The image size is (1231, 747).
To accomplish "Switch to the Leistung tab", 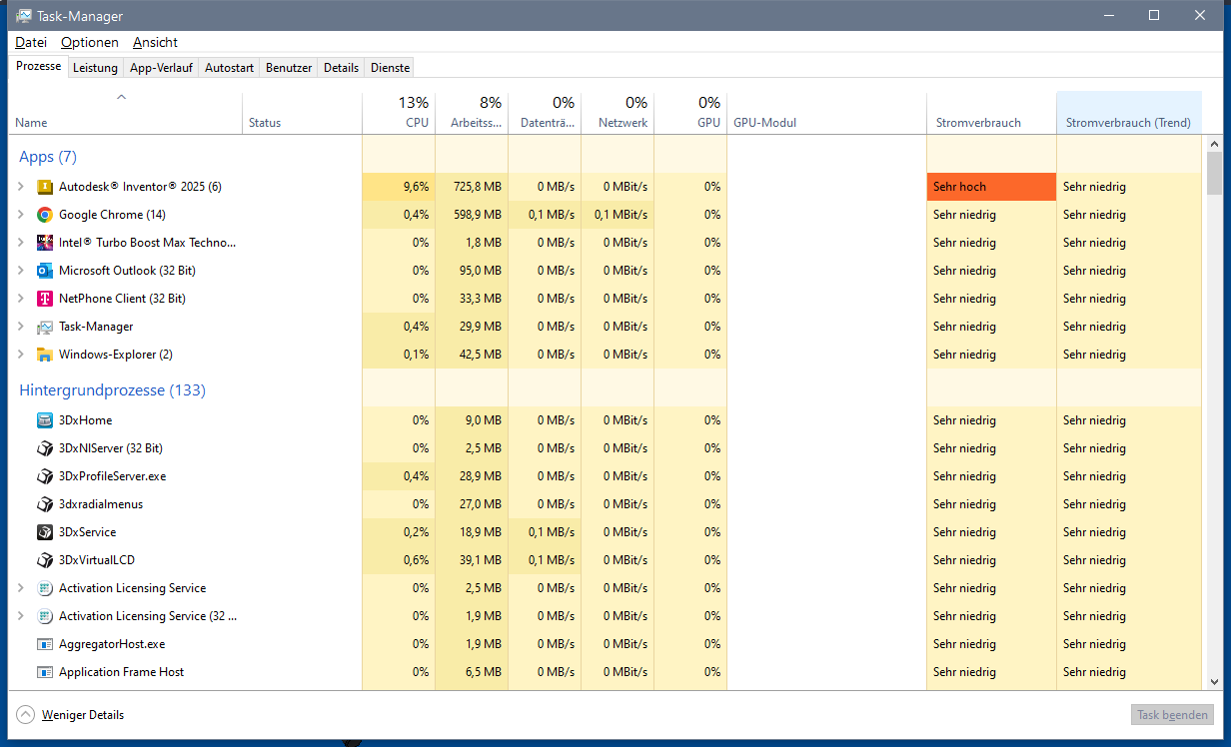I will tap(95, 68).
